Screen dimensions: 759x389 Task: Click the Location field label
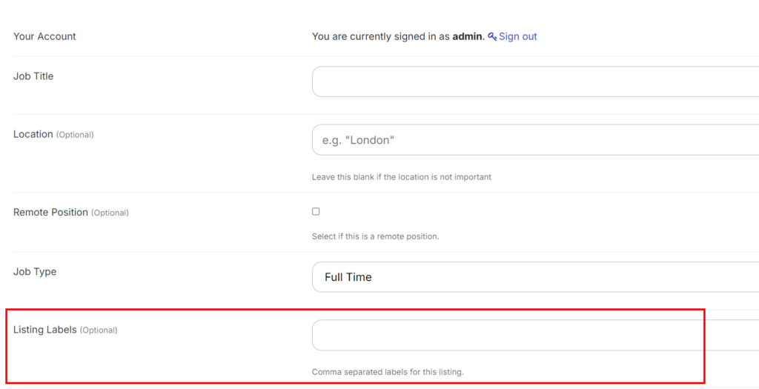click(33, 134)
